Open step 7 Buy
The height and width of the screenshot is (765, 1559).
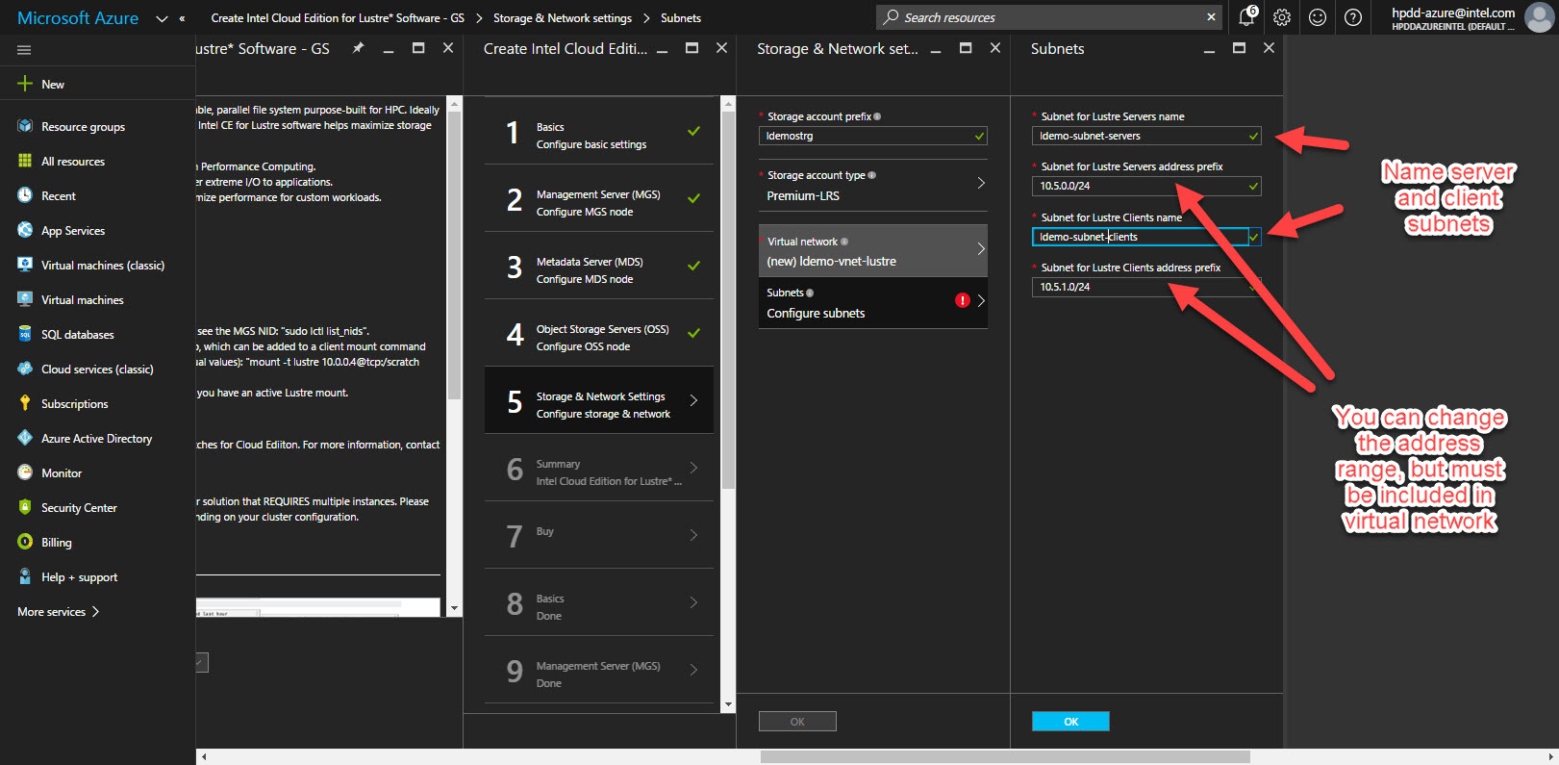[x=599, y=535]
